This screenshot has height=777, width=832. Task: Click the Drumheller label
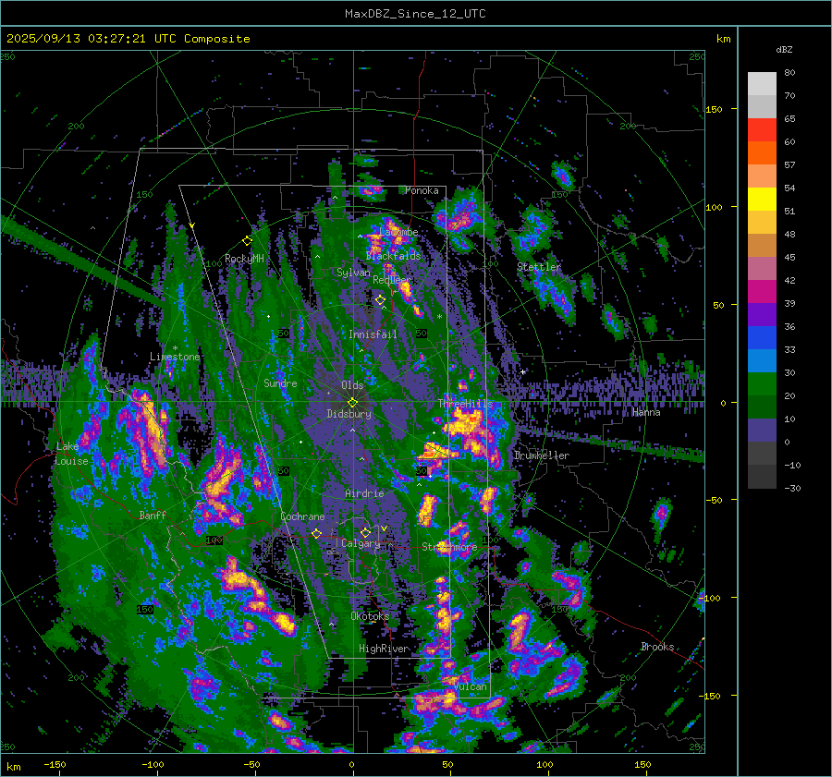[541, 455]
